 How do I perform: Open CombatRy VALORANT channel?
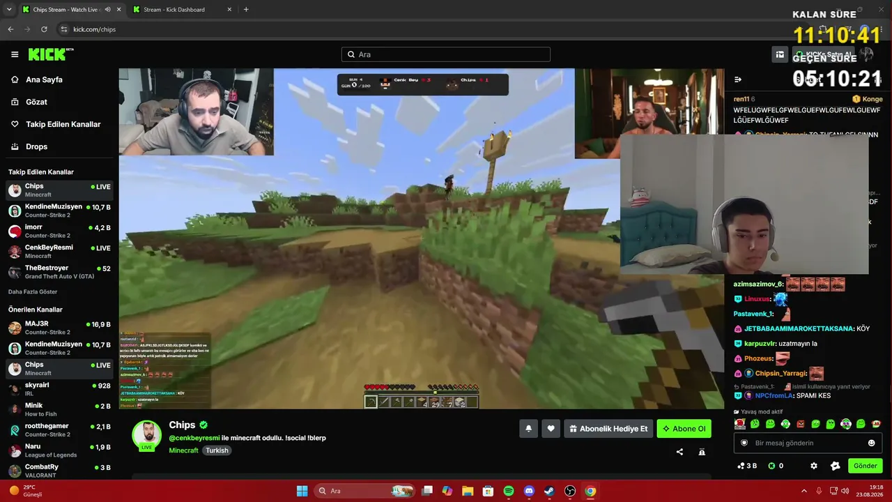click(59, 471)
